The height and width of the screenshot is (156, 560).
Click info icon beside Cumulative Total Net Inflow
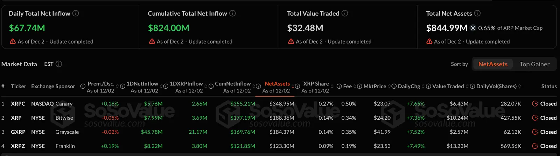coord(232,13)
